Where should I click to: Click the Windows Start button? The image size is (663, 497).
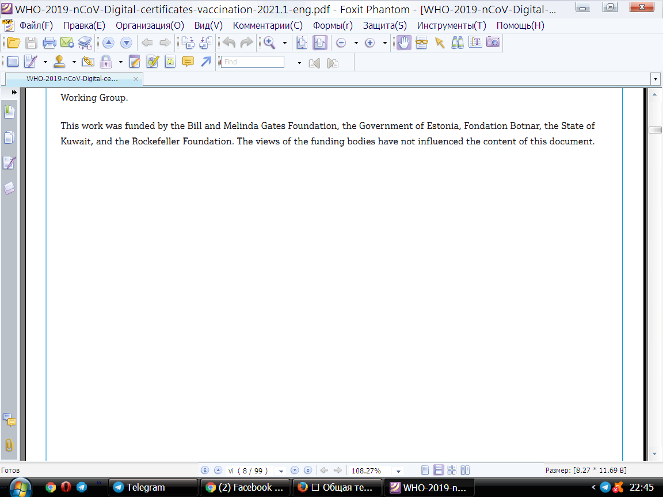point(20,488)
